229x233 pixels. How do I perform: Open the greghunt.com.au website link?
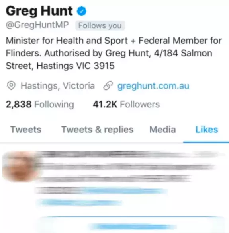[x=153, y=86]
